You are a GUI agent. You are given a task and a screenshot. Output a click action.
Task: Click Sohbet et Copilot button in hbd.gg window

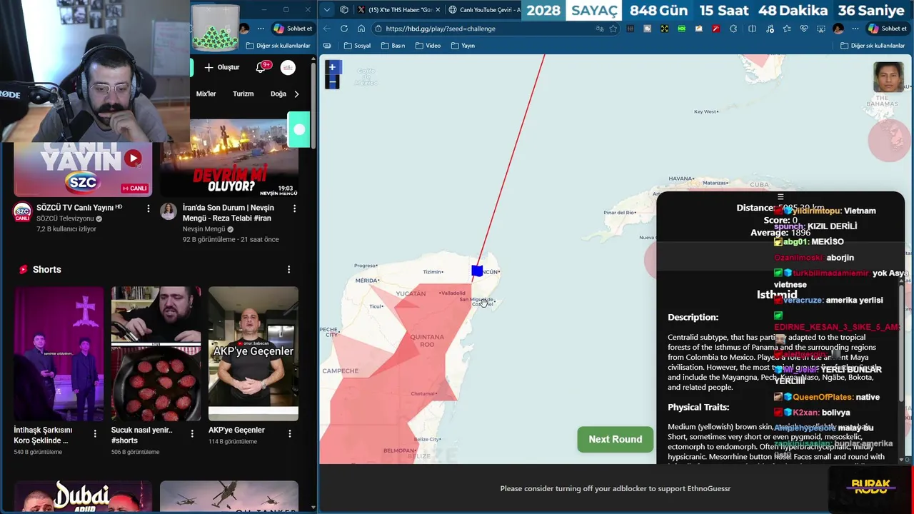click(887, 29)
